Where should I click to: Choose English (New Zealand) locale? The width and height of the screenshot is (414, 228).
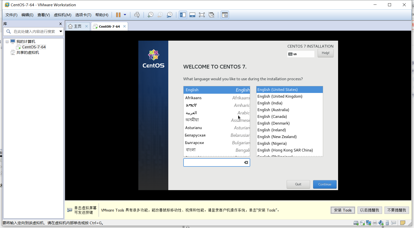pyautogui.click(x=290, y=137)
